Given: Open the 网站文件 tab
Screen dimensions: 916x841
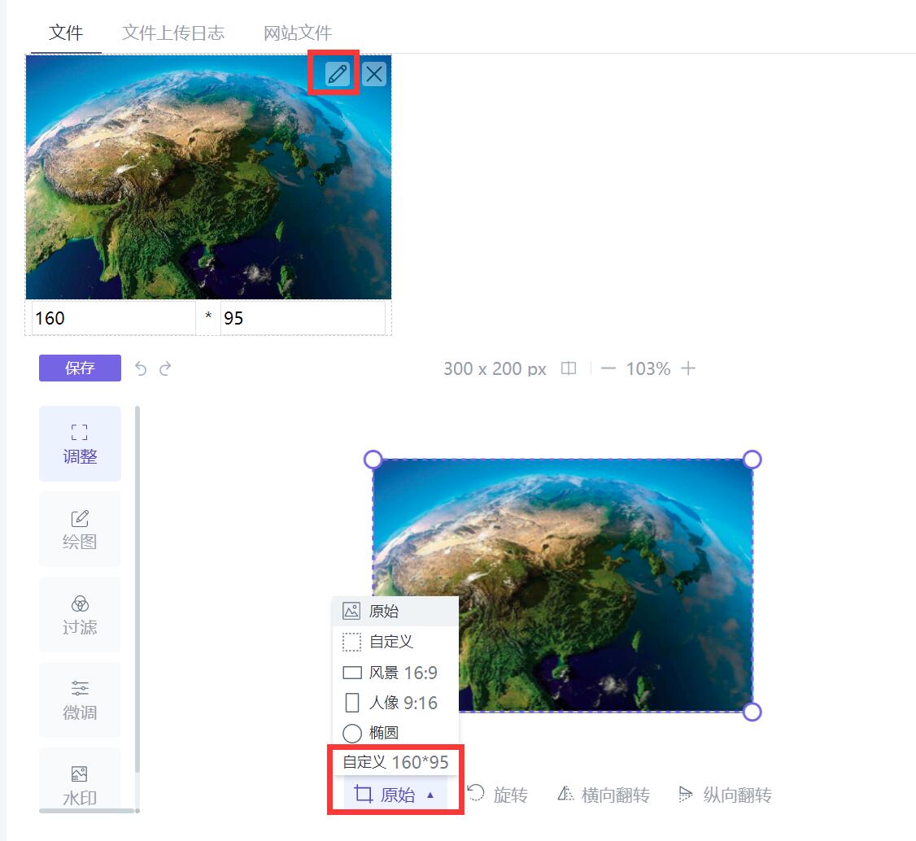Looking at the screenshot, I should pyautogui.click(x=298, y=33).
